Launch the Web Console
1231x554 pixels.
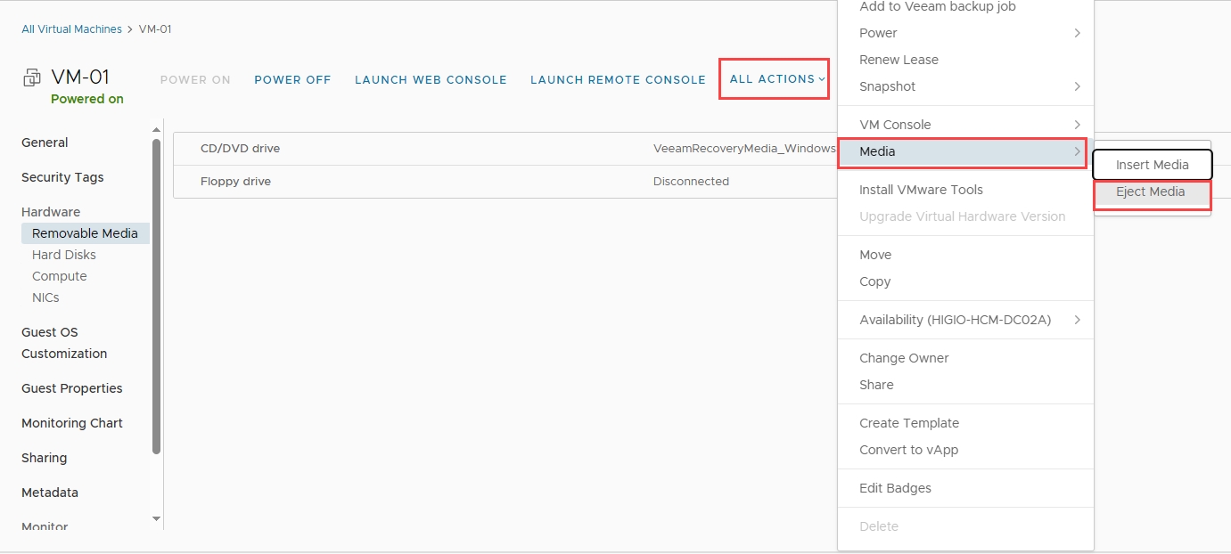[x=431, y=80]
